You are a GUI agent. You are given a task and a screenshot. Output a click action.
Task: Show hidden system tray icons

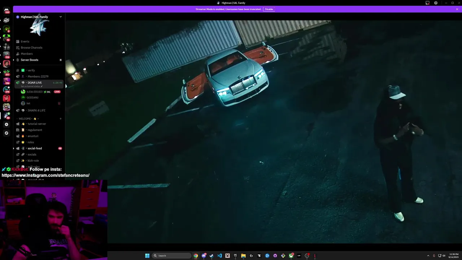pos(428,256)
